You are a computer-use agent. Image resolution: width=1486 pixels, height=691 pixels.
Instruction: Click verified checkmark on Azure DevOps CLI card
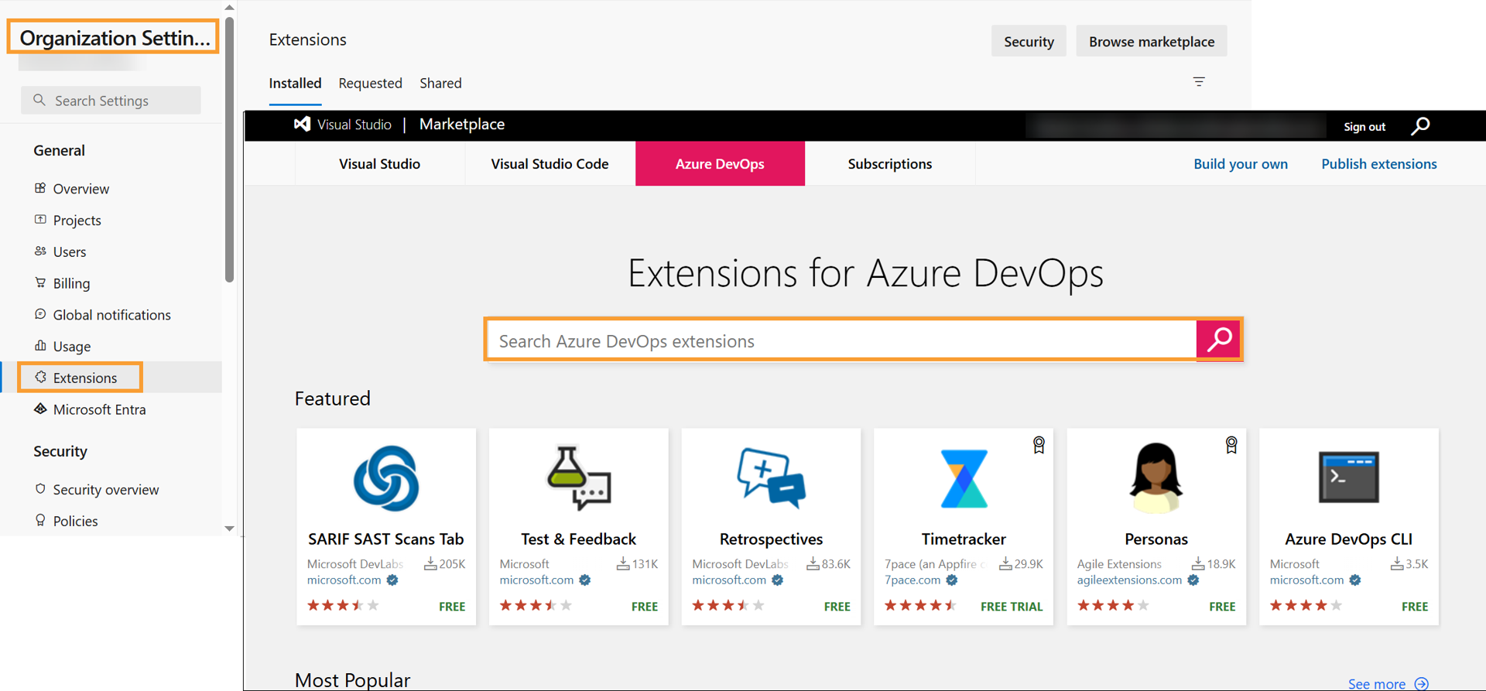tap(1355, 580)
